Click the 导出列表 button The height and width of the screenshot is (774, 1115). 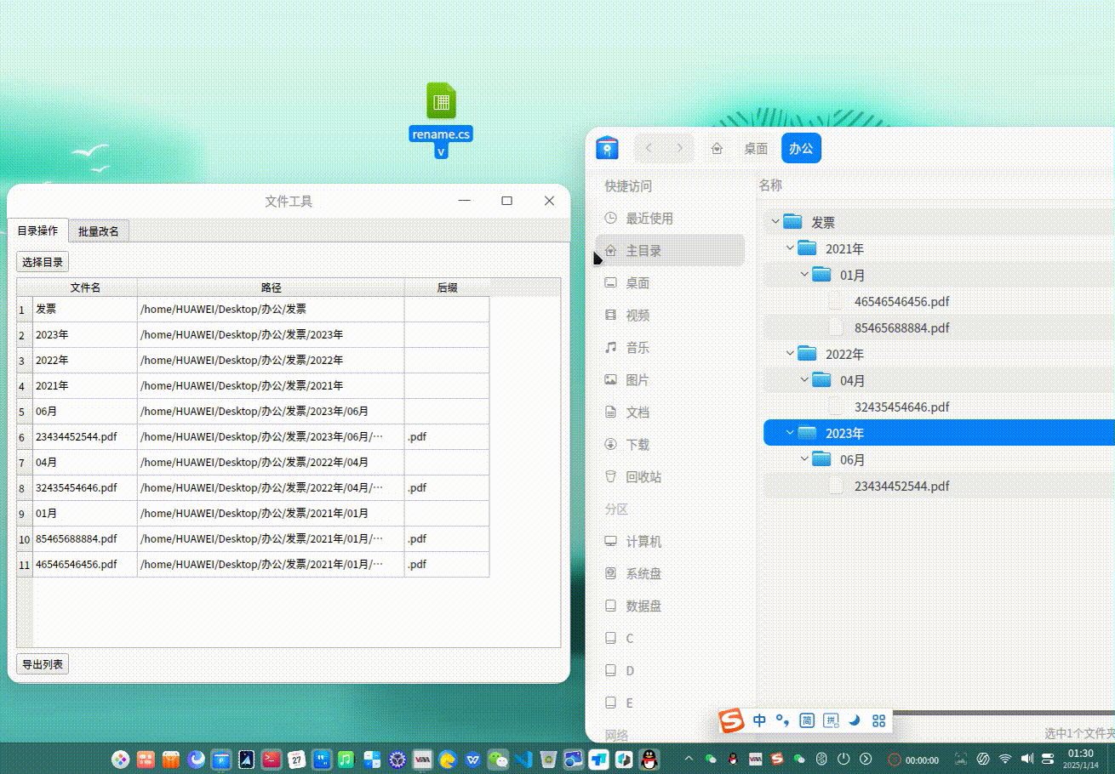(43, 664)
